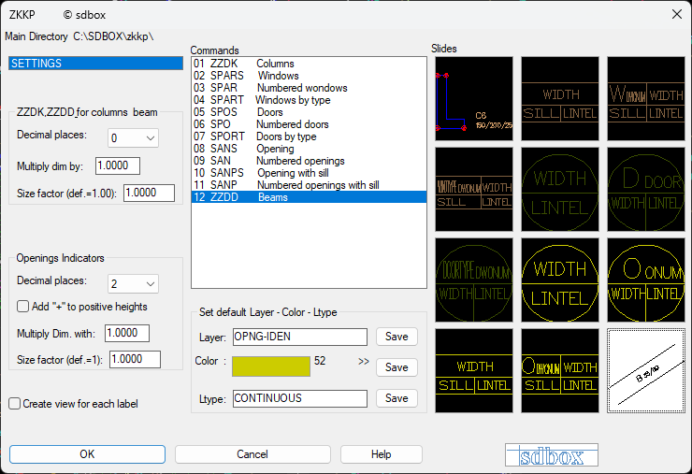Click the yellow color swatch 52
Image resolution: width=692 pixels, height=474 pixels.
point(271,366)
